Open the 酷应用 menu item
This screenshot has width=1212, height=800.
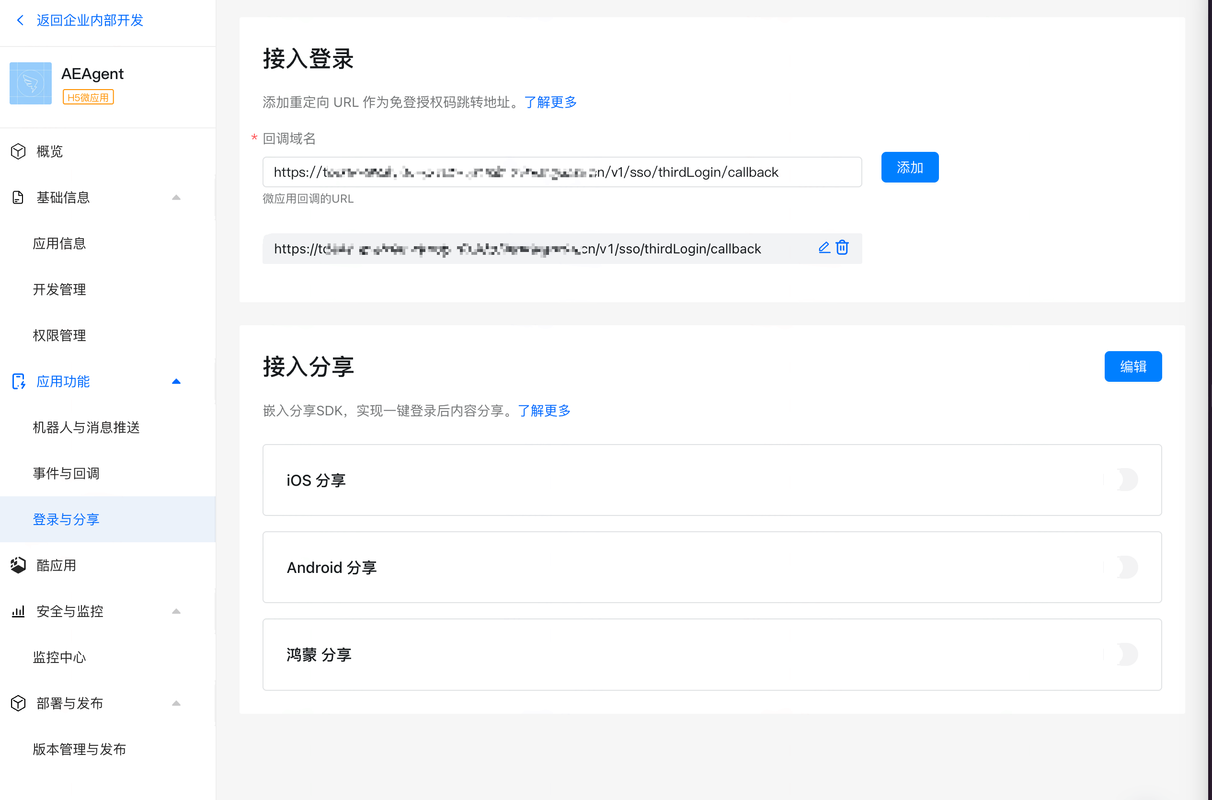pos(56,565)
